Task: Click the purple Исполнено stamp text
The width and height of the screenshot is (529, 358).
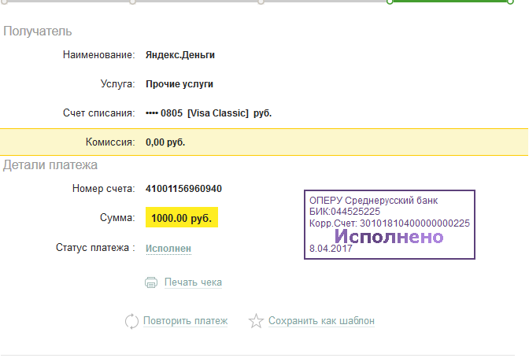Action: coord(389,236)
